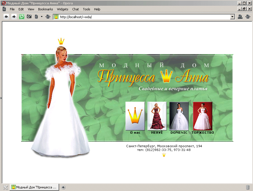Click the small crown icon below the phone numbers
Screen dimensions: 253x191
[164, 155]
